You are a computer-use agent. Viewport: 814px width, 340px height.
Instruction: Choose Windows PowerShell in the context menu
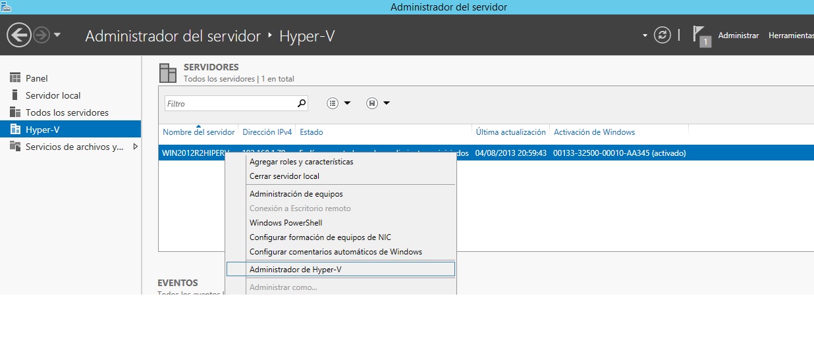[x=285, y=223]
